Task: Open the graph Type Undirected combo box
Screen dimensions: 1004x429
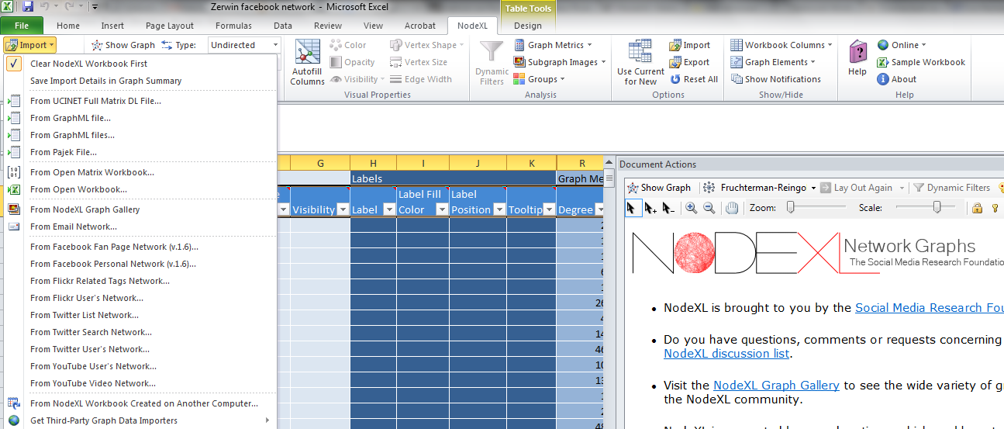Action: pyautogui.click(x=244, y=45)
